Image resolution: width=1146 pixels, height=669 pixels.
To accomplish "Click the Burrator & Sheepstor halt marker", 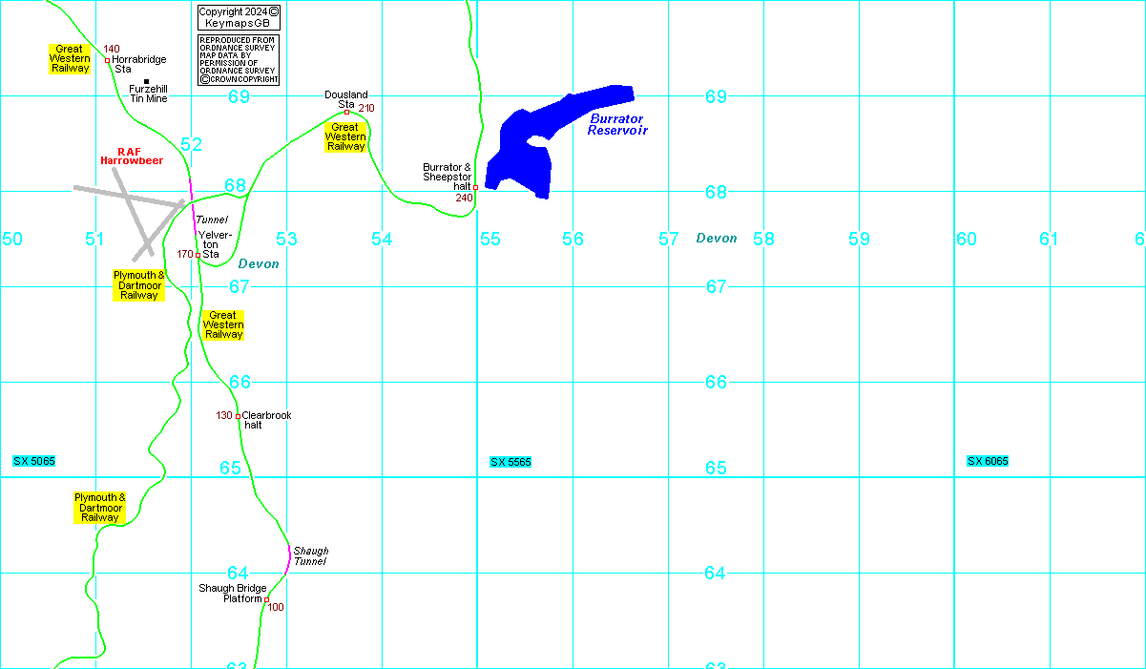I will (x=476, y=187).
